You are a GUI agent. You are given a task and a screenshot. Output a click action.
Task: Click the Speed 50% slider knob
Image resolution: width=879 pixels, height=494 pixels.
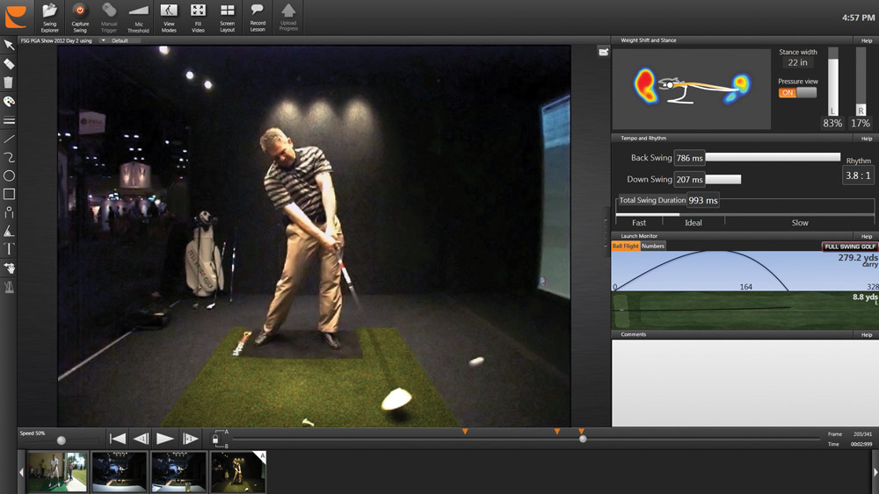[61, 440]
